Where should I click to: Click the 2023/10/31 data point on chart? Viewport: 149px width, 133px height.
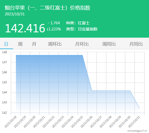[140, 108]
